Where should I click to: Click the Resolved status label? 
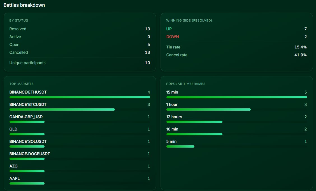click(18, 29)
